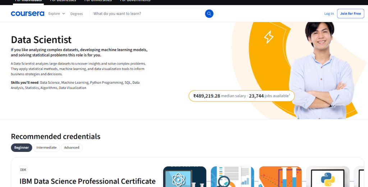
Task: Show the Advanced credentials
Action: click(72, 147)
